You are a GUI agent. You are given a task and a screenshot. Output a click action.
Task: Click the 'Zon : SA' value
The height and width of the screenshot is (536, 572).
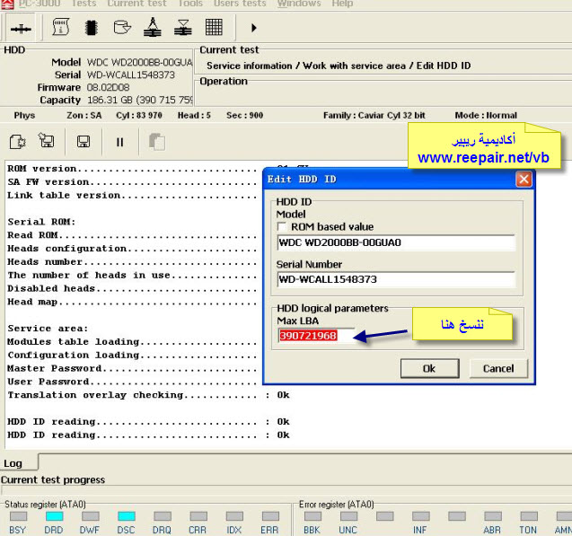click(x=84, y=116)
